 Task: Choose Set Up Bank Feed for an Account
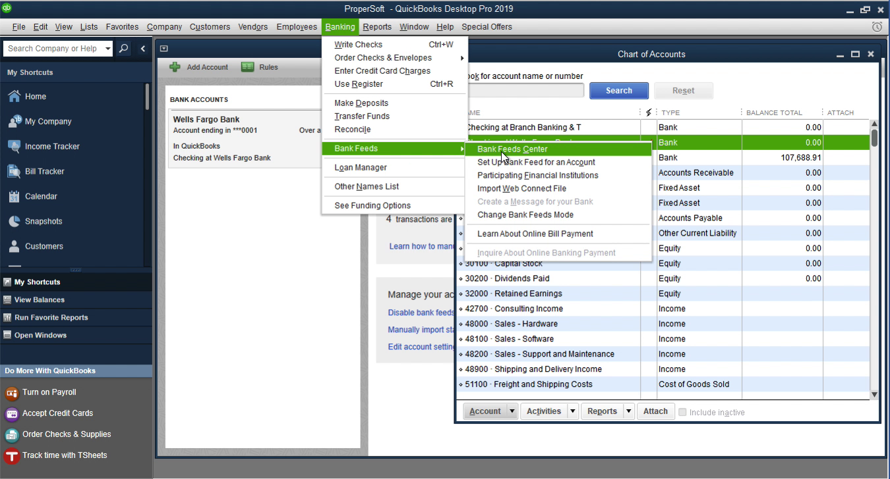[536, 162]
